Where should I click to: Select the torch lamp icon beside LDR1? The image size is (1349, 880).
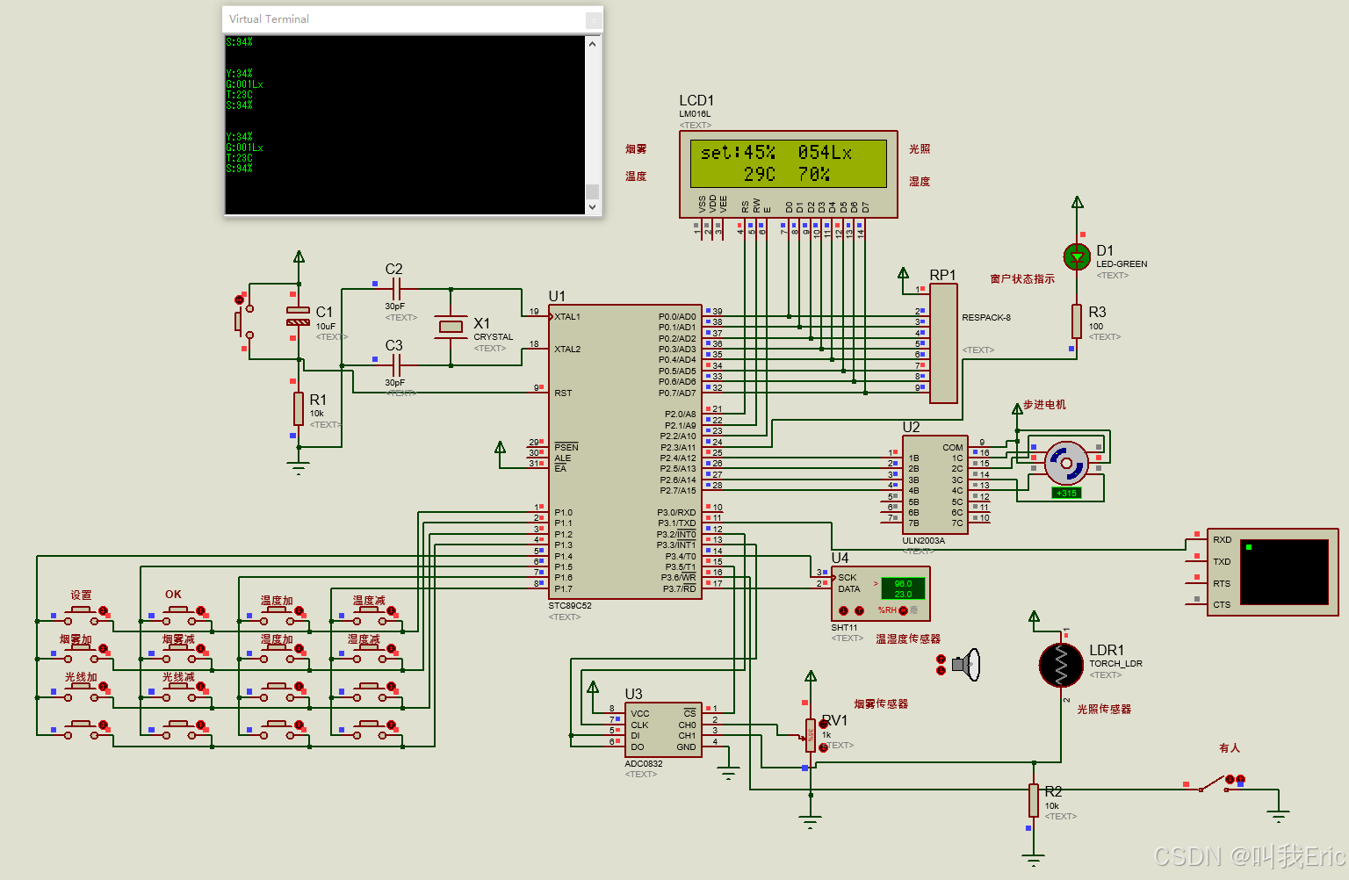(x=967, y=665)
